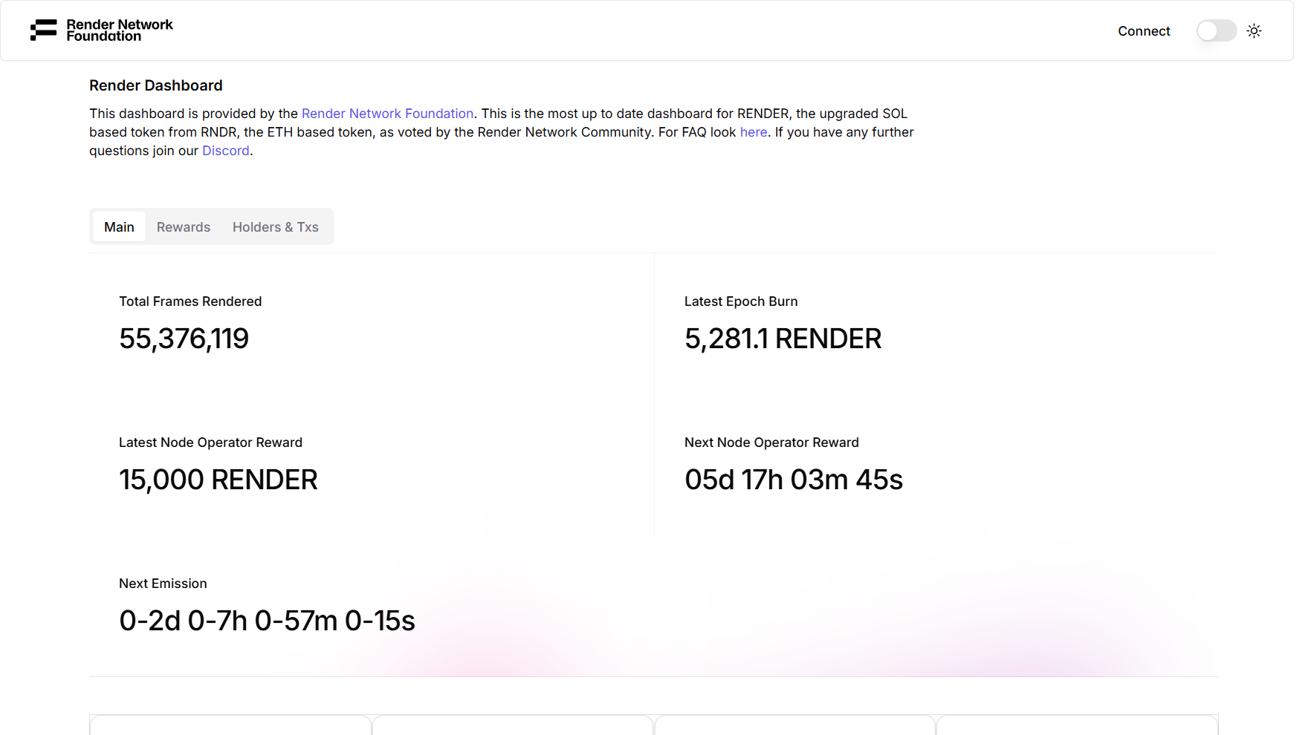This screenshot has width=1308, height=735.
Task: Click the Render Dashboard heading
Action: point(156,85)
